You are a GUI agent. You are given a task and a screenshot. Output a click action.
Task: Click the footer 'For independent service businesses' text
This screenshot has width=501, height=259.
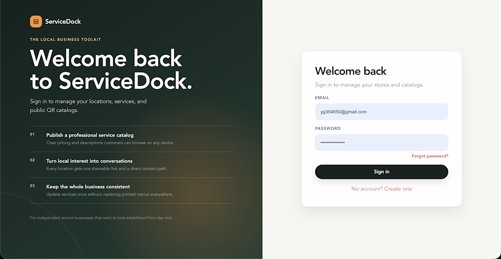click(x=101, y=218)
